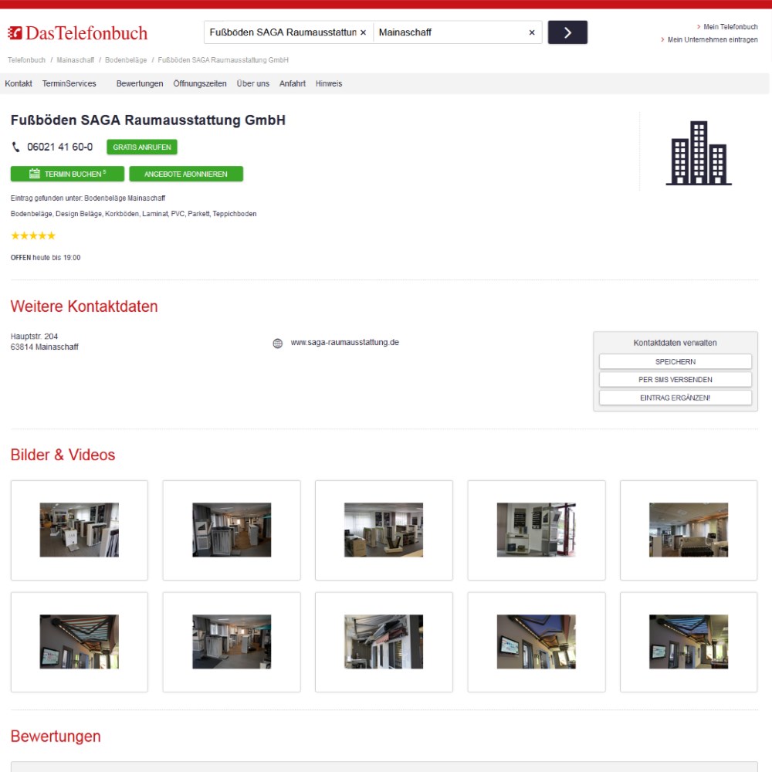Open the fifth photo in the bottom row

pos(689,642)
